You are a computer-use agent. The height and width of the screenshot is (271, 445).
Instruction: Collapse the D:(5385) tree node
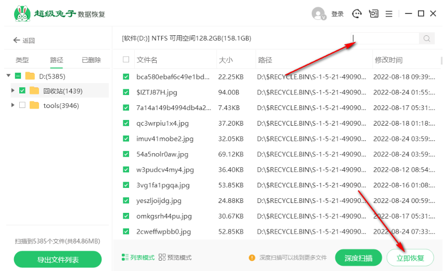click(x=9, y=76)
